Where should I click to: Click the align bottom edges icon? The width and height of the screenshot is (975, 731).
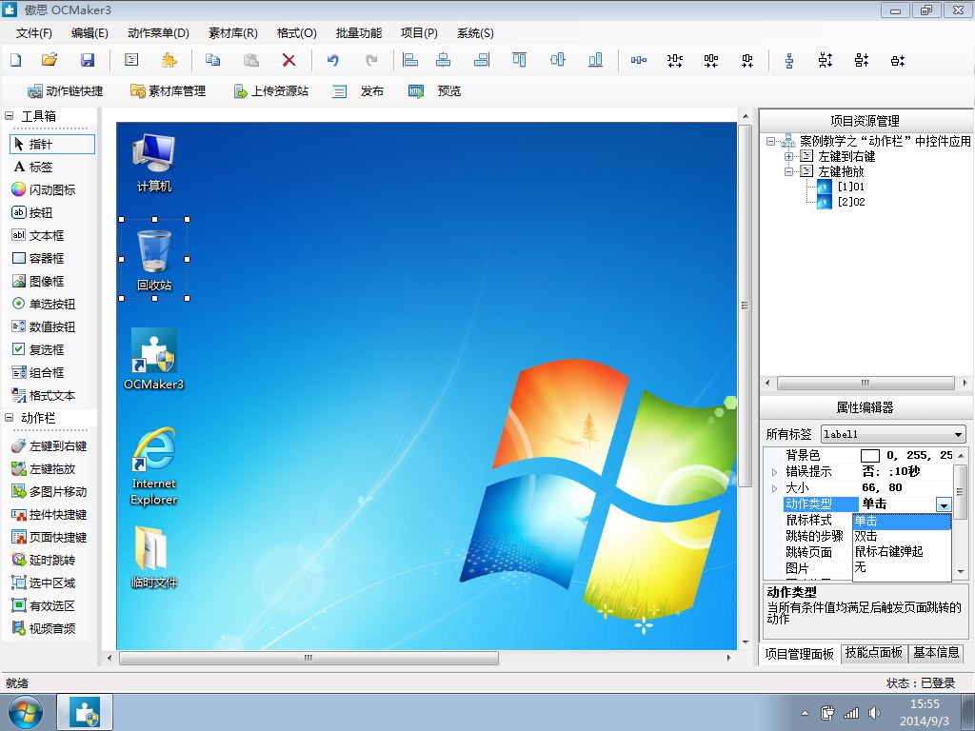click(595, 60)
